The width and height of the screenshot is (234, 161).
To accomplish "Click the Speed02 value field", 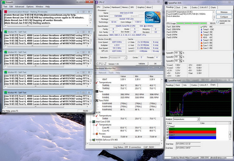I will point(176,57).
